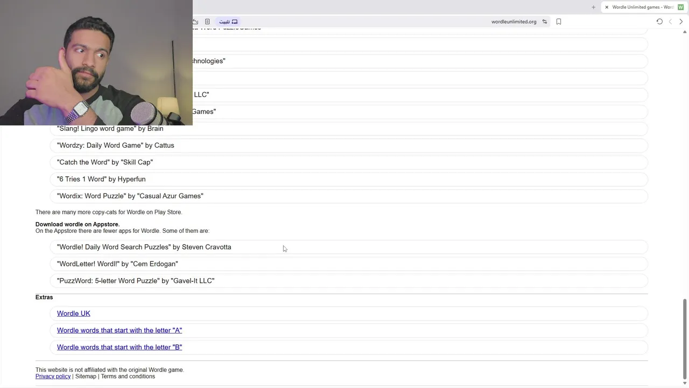Select "Wordix: Word Puzzle" by Casual Azur Games

349,196
